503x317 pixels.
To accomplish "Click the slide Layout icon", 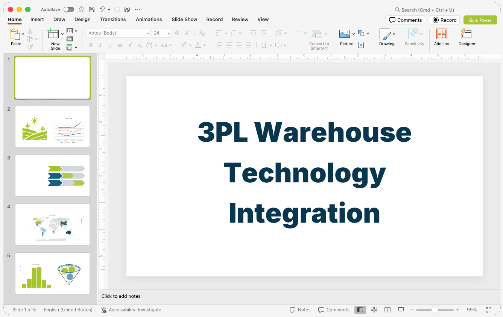I will click(x=70, y=31).
